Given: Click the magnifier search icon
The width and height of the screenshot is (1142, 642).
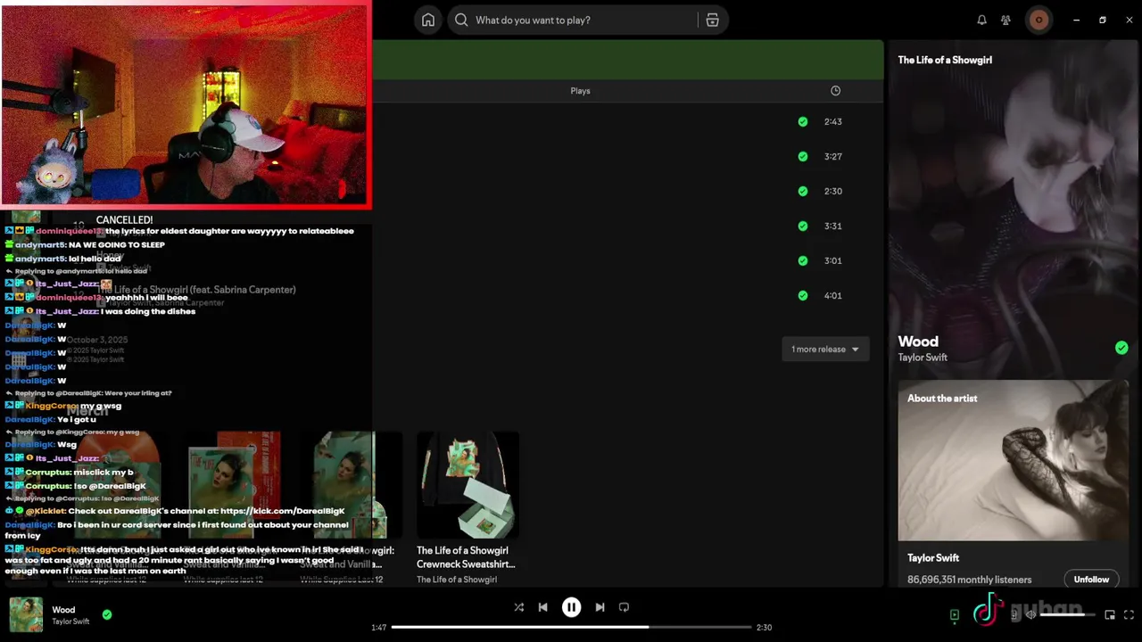Looking at the screenshot, I should (x=461, y=20).
